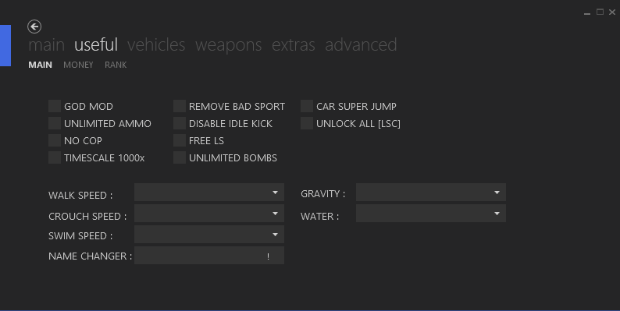
Task: Enable CAR SUPER JUMP
Action: (x=307, y=106)
